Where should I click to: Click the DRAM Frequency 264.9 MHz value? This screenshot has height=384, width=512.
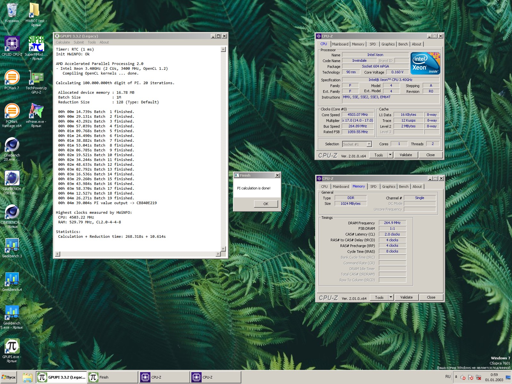tap(392, 223)
